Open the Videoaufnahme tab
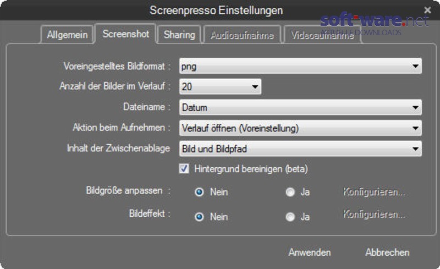The image size is (440, 269). tap(322, 35)
